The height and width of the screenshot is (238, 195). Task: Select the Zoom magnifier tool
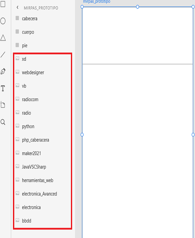point(3,122)
